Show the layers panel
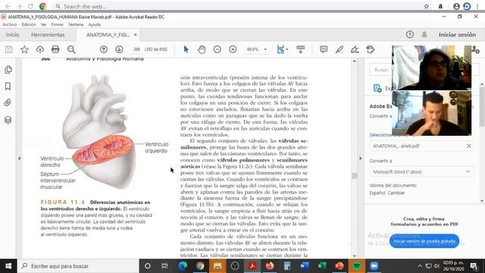Viewport: 485px width, 273px height. tap(8, 120)
